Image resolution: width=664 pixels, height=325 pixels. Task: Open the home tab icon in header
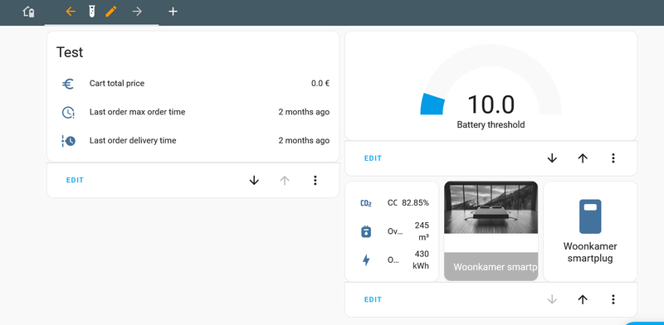(x=28, y=12)
